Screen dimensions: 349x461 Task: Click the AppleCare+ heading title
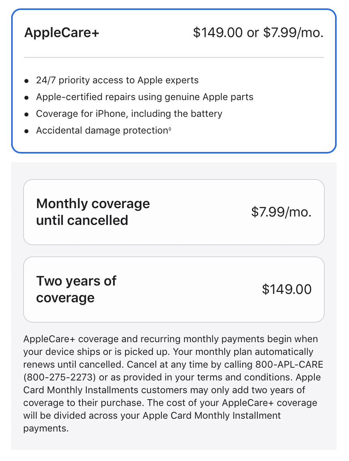(62, 33)
